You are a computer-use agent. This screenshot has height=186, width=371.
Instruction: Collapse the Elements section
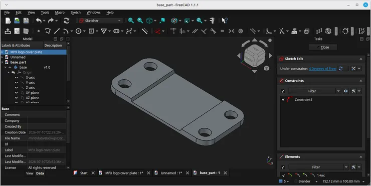[361, 157]
